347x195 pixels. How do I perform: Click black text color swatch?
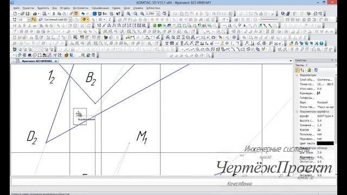pos(325,144)
